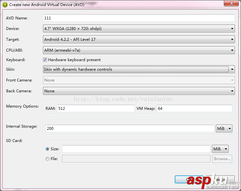Open the Skin dropdown
The height and width of the screenshot is (191, 241).
[139, 69]
